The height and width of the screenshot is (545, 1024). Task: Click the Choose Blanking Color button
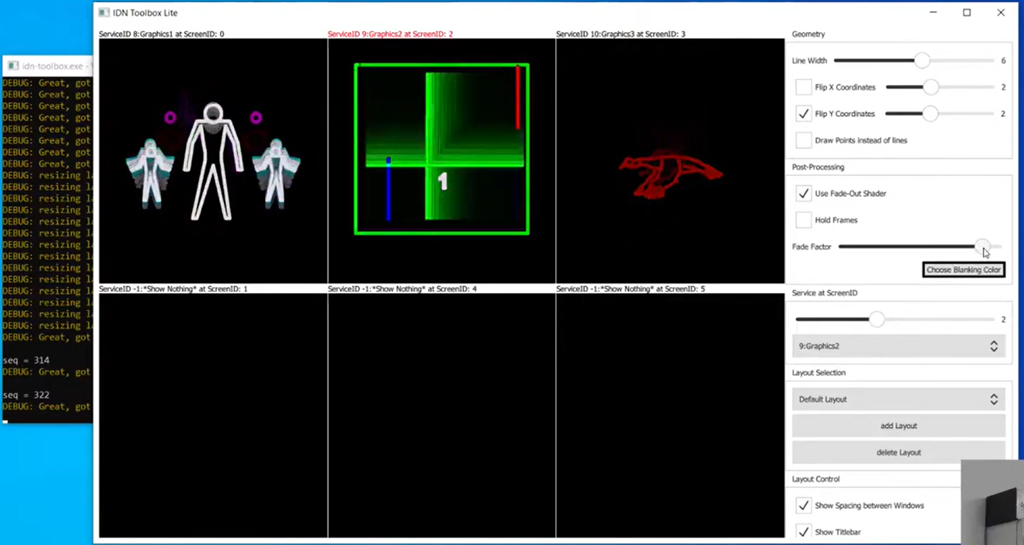point(964,270)
